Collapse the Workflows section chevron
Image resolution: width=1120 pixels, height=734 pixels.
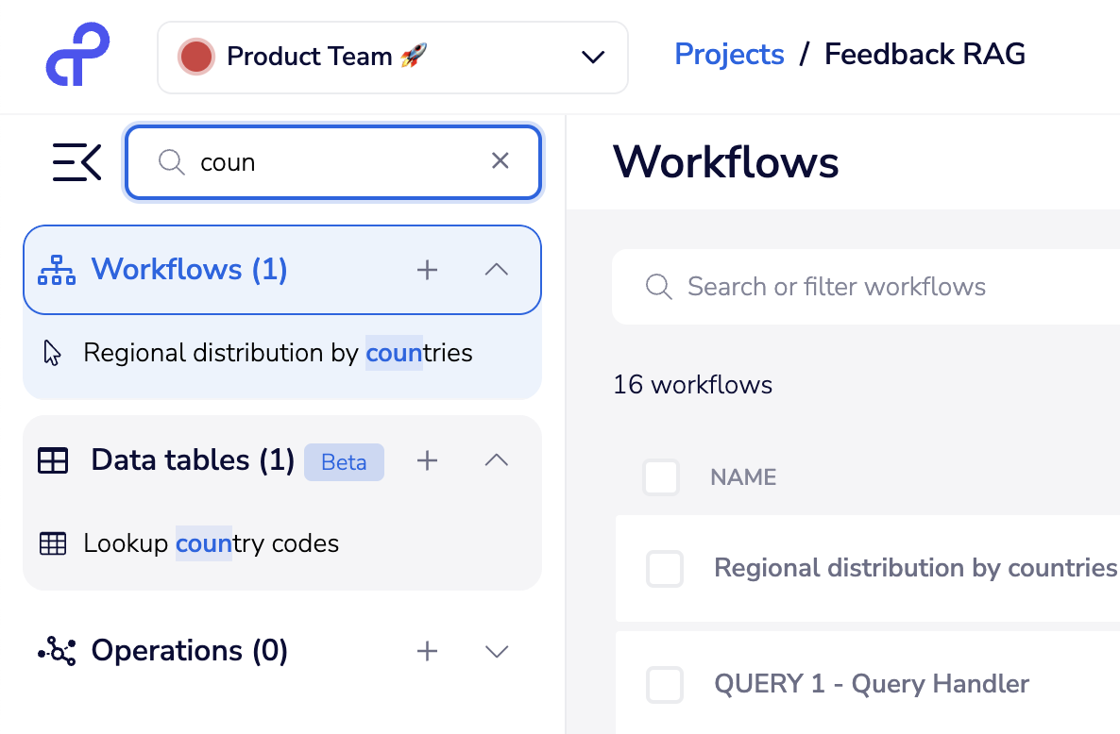click(496, 270)
